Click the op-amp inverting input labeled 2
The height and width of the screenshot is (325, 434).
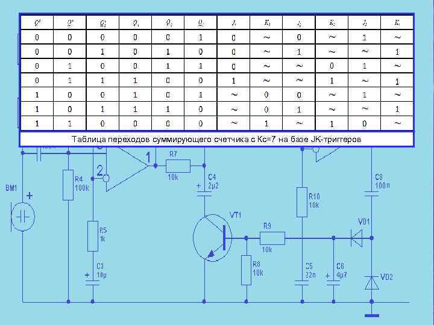(x=99, y=170)
